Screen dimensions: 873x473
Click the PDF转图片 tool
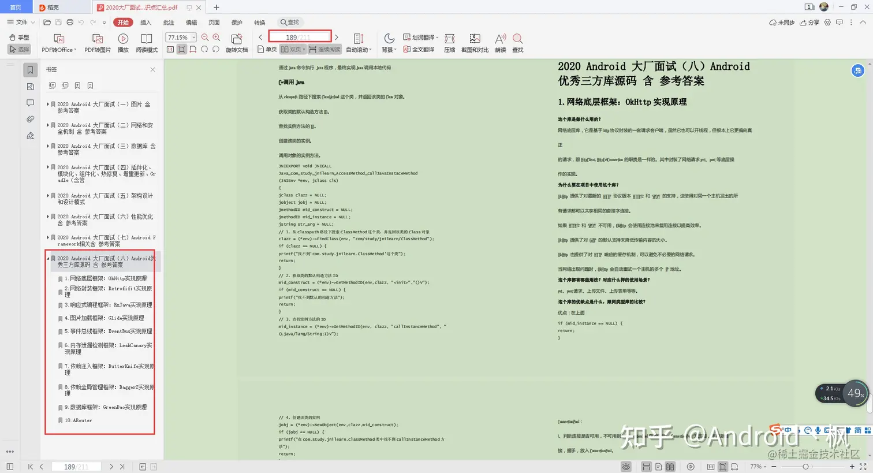[x=98, y=43]
